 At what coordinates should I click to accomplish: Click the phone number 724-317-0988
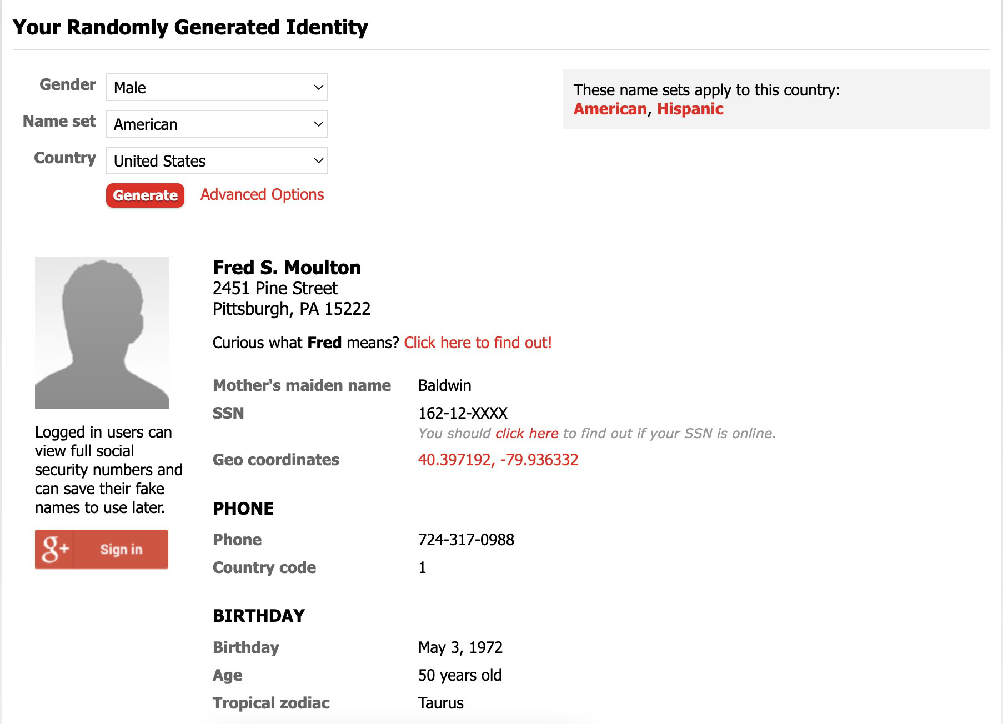(466, 540)
